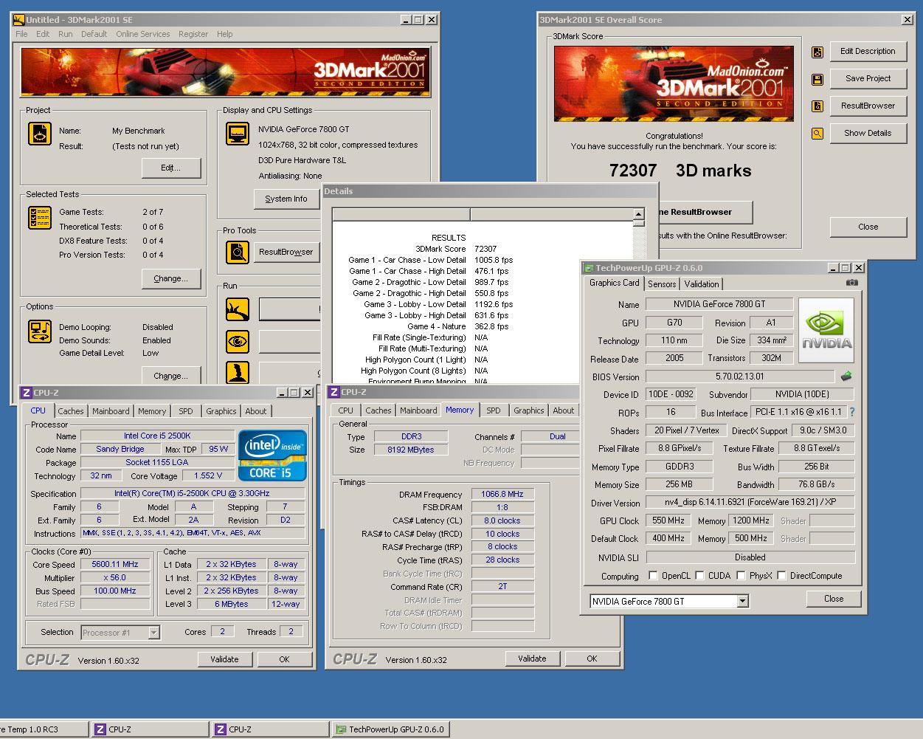The image size is (923, 739).
Task: Click the ResultBrowser icon in score window
Action: pos(817,106)
